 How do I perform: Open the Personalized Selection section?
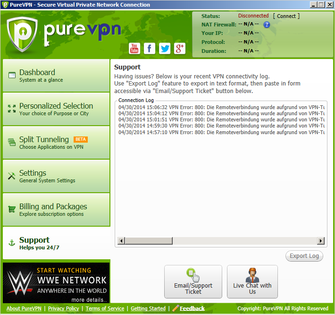(x=57, y=109)
